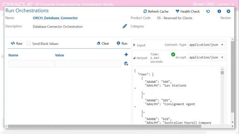Screen dimensions: 239x134
Task: Collapse the Output section
Action: tap(134, 58)
